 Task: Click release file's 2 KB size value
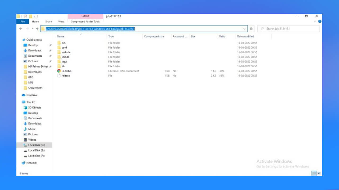(x=213, y=76)
